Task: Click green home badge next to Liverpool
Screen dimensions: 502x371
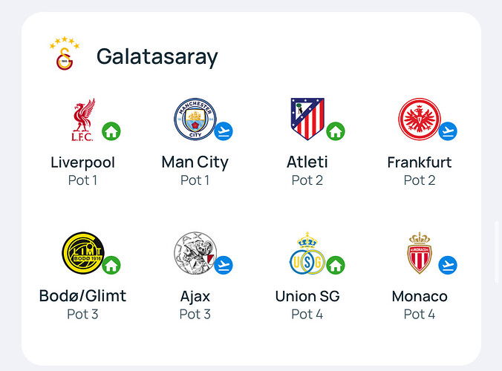Action: (x=111, y=131)
